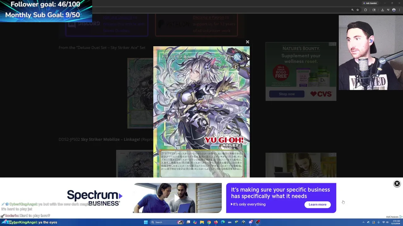Viewport: 403px width, 226px height.
Task: Open Chrome side panel search icon
Action: coord(374,10)
